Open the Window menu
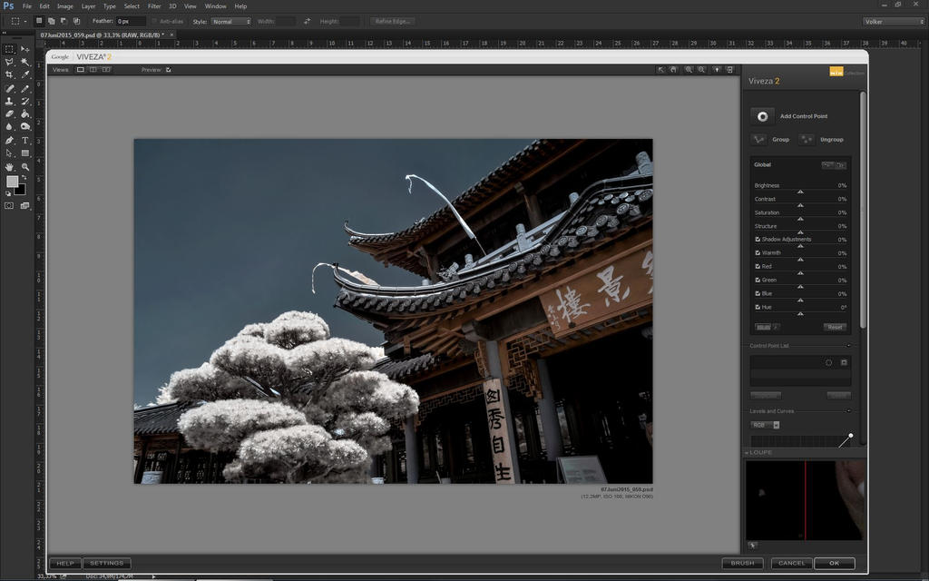 215,6
